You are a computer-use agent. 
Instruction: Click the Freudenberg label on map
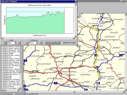(x=85, y=74)
